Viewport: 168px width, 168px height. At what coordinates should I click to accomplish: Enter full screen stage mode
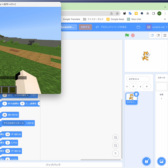(165, 35)
